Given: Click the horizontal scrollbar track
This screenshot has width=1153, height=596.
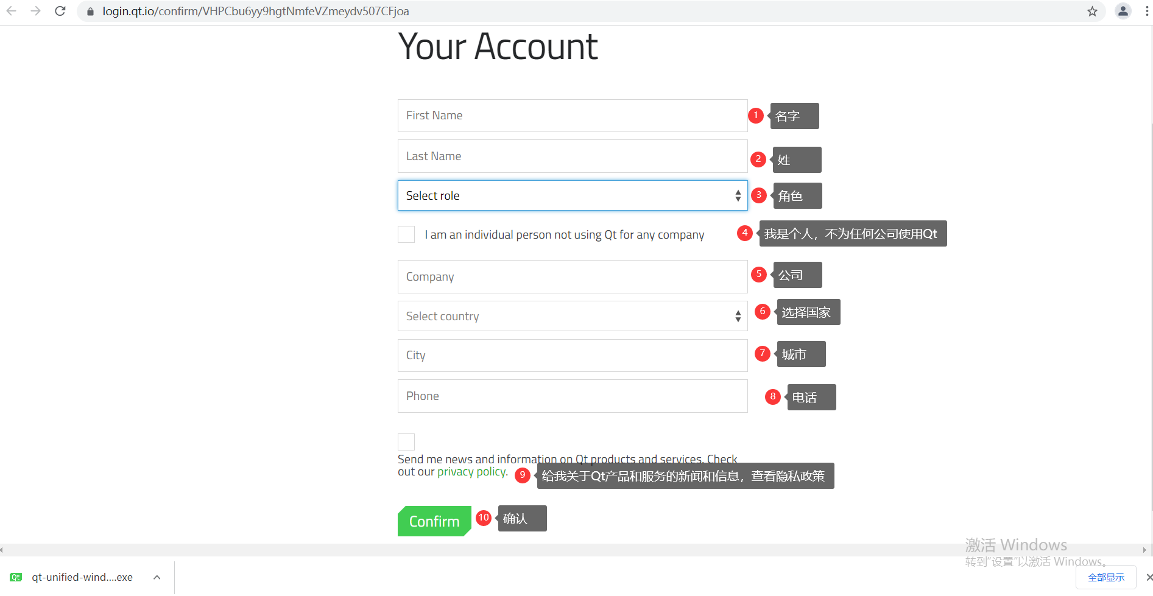Looking at the screenshot, I should point(573,550).
